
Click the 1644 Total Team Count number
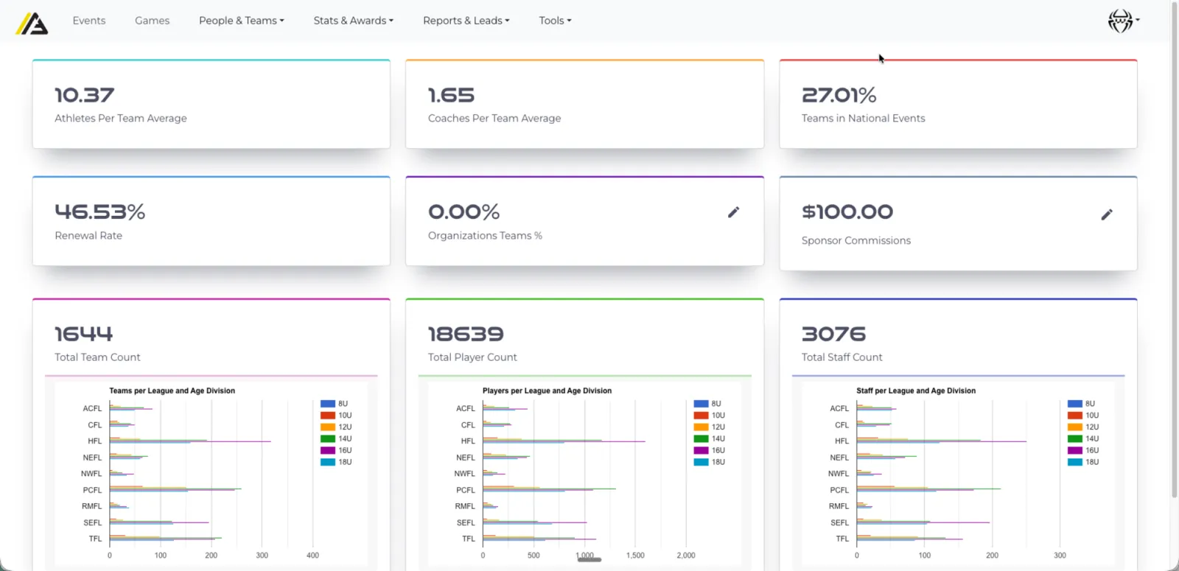tap(84, 334)
